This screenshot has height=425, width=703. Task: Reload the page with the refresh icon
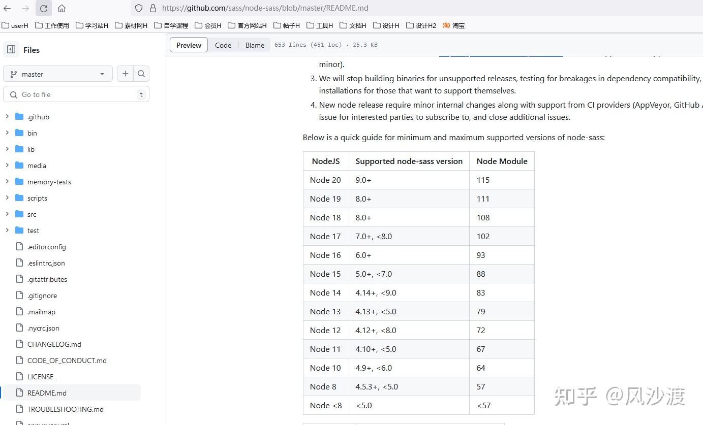44,8
